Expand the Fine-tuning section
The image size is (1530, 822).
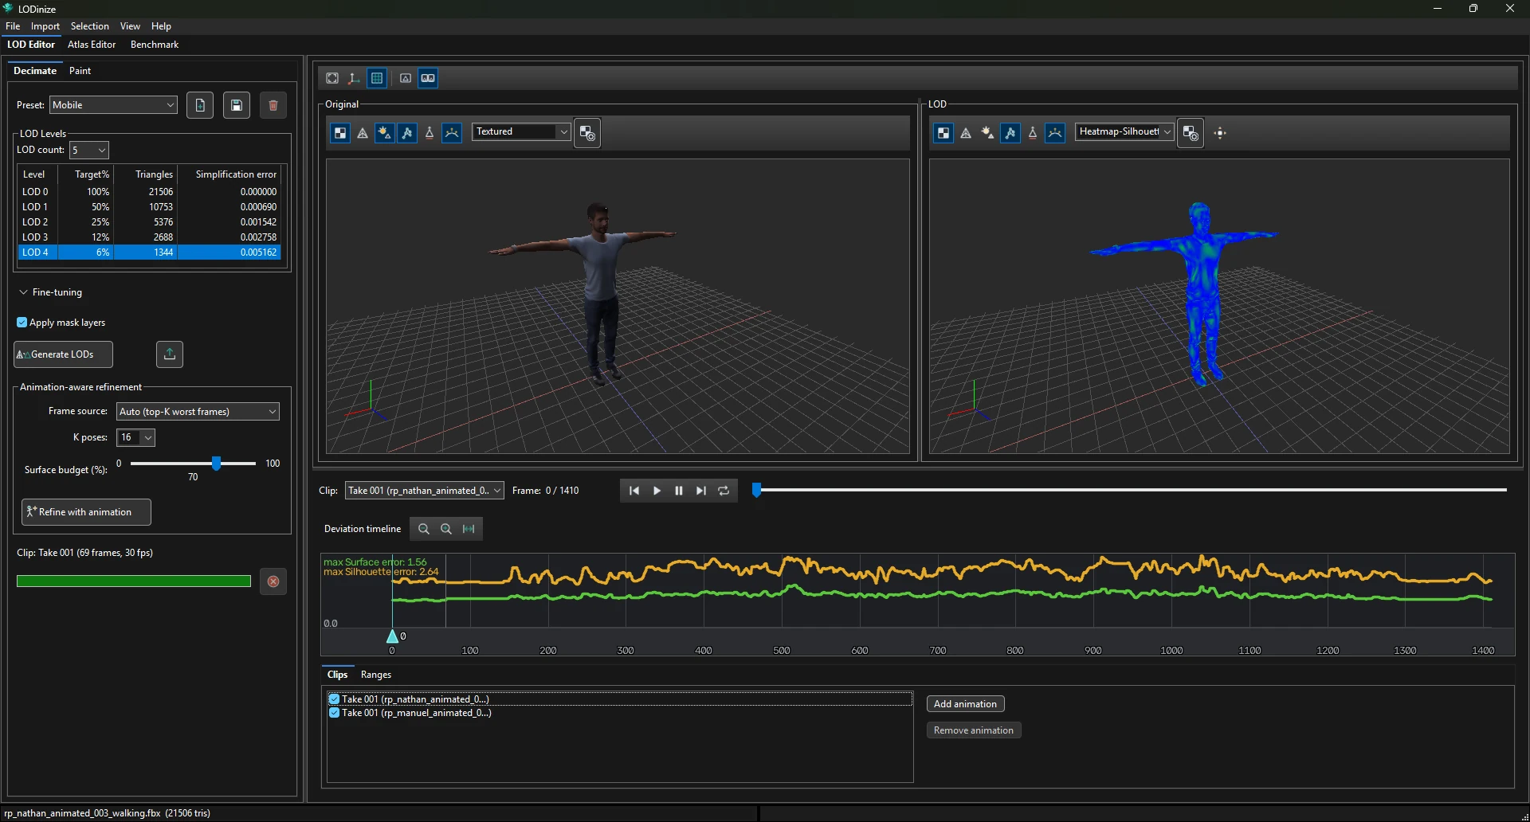[50, 292]
